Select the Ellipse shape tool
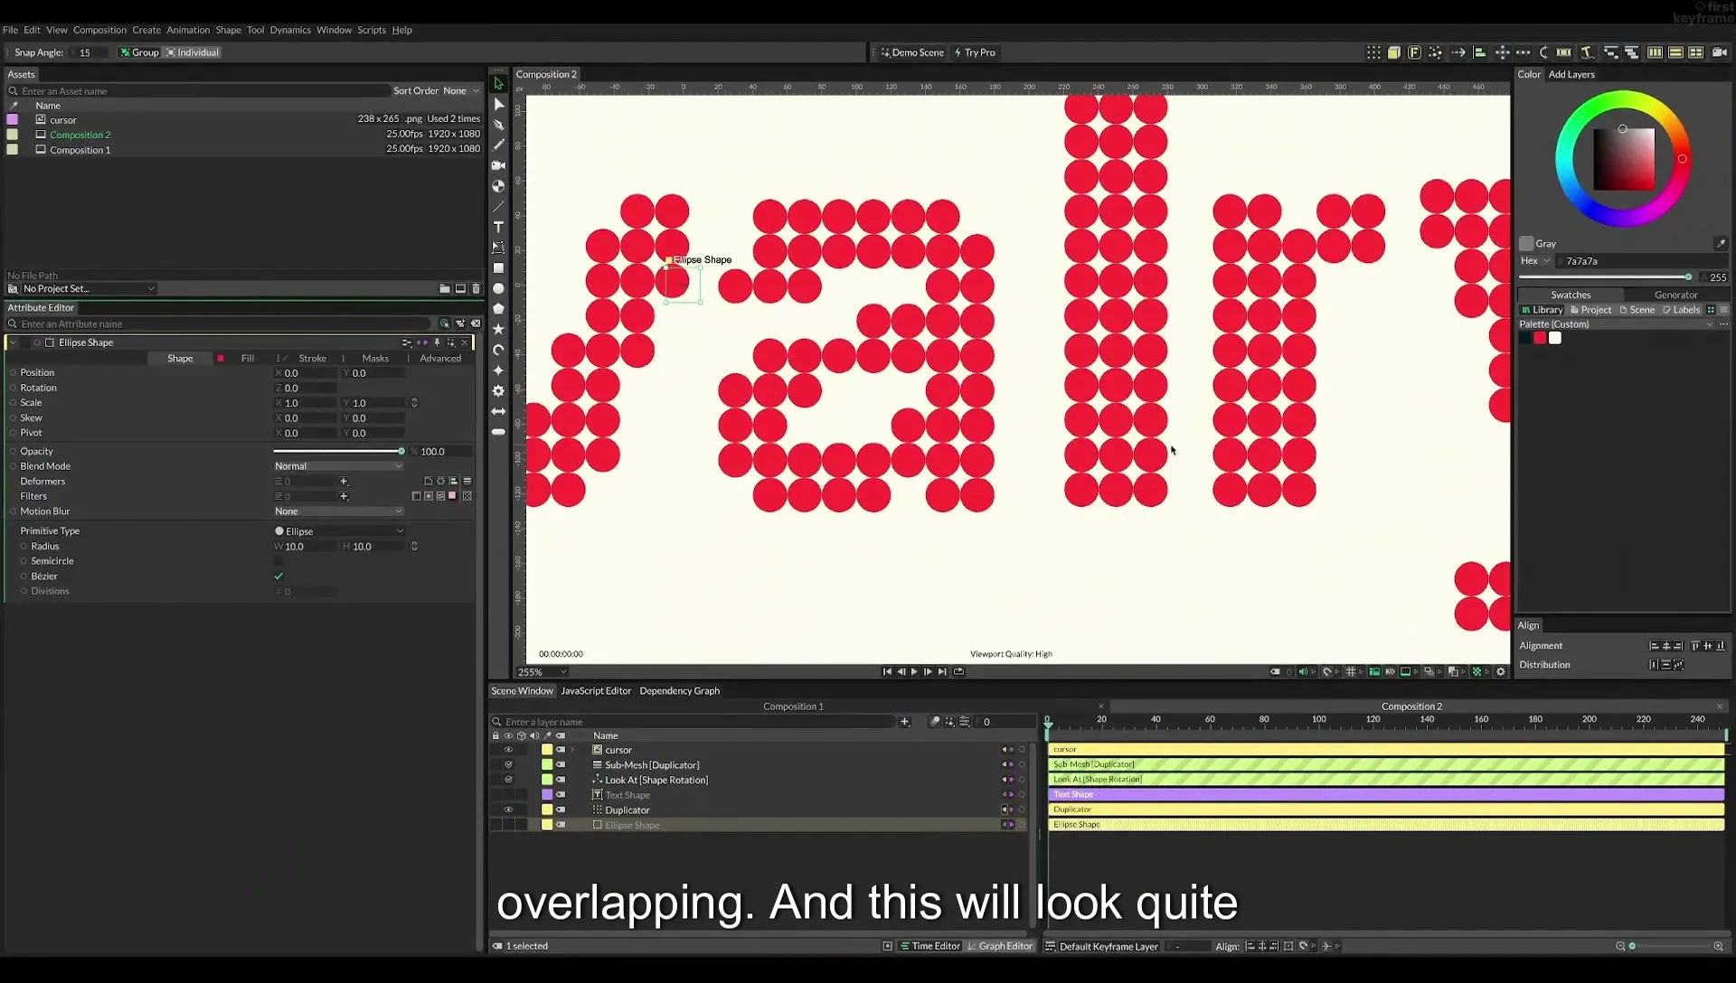 click(498, 289)
